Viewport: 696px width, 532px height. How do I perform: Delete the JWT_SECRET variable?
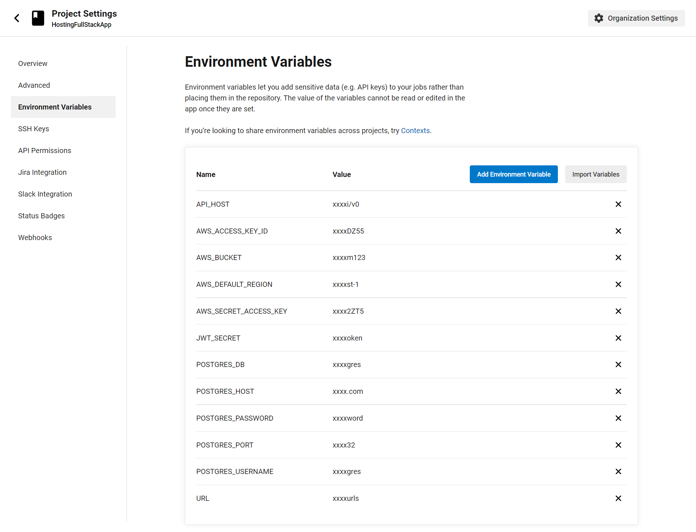coord(618,338)
